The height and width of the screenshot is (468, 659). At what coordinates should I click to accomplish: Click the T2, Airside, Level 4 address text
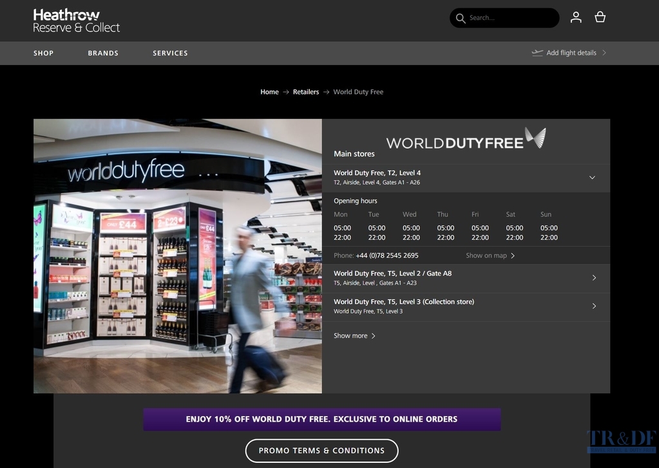pyautogui.click(x=377, y=182)
